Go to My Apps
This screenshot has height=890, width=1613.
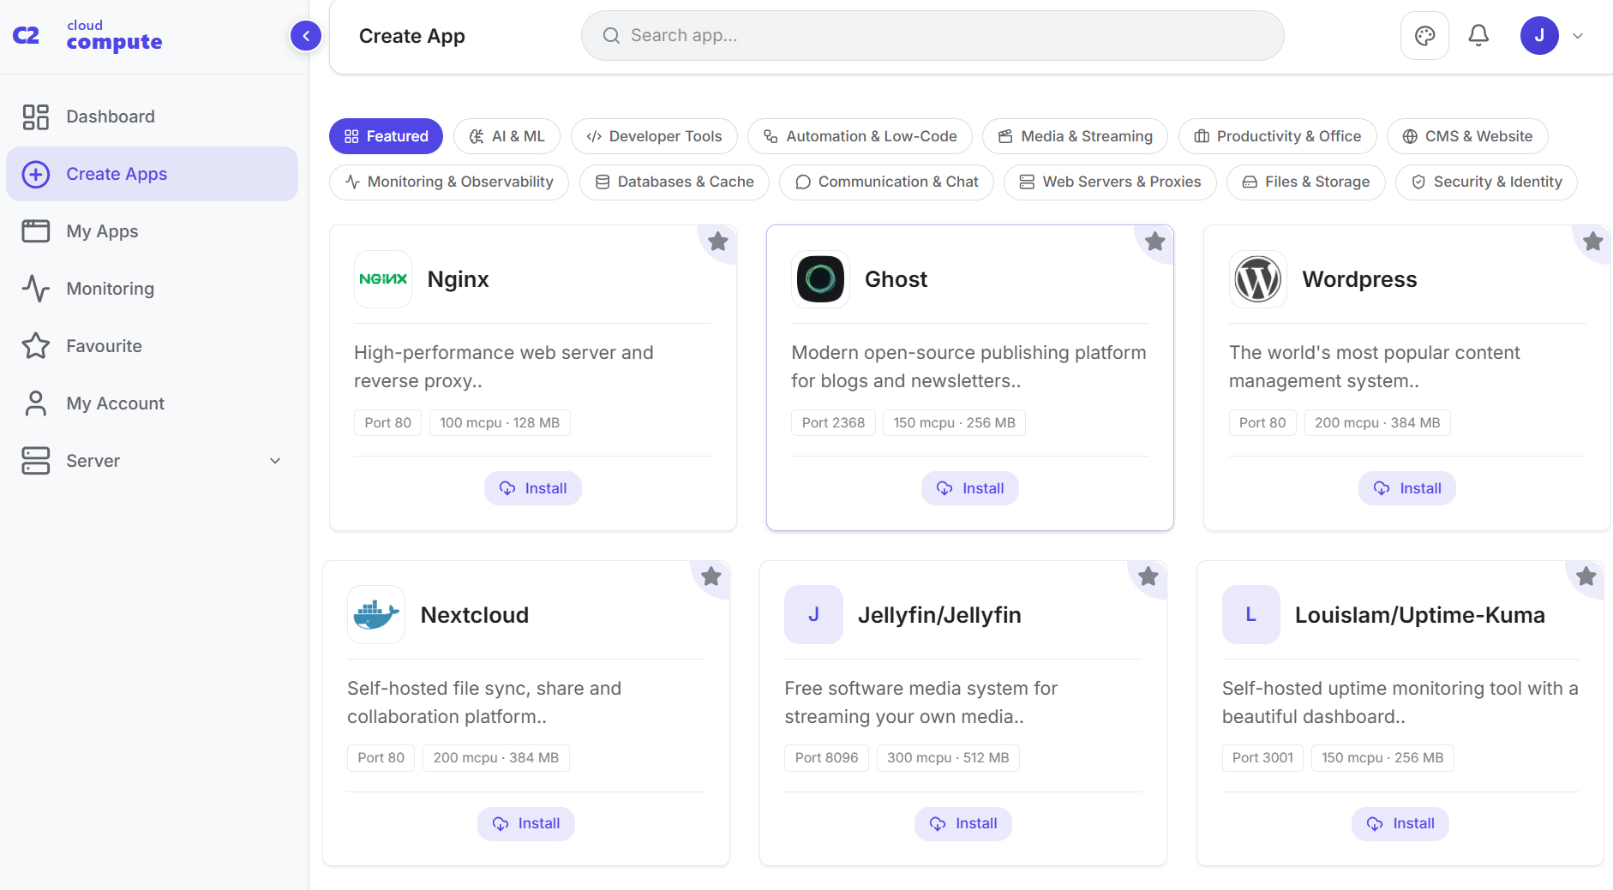(153, 231)
